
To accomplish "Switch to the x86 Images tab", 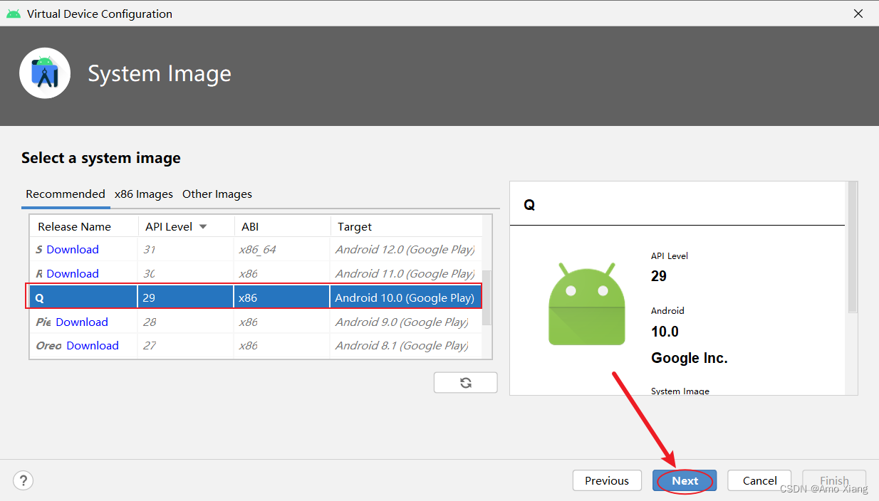I will click(144, 194).
